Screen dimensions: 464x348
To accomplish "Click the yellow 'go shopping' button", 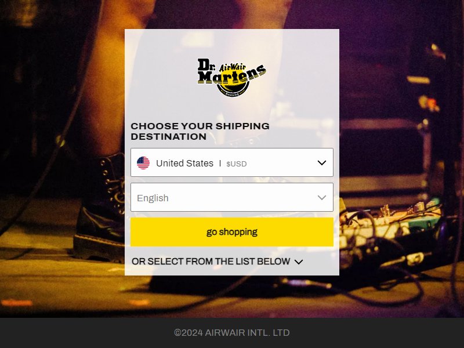I will pos(232,232).
